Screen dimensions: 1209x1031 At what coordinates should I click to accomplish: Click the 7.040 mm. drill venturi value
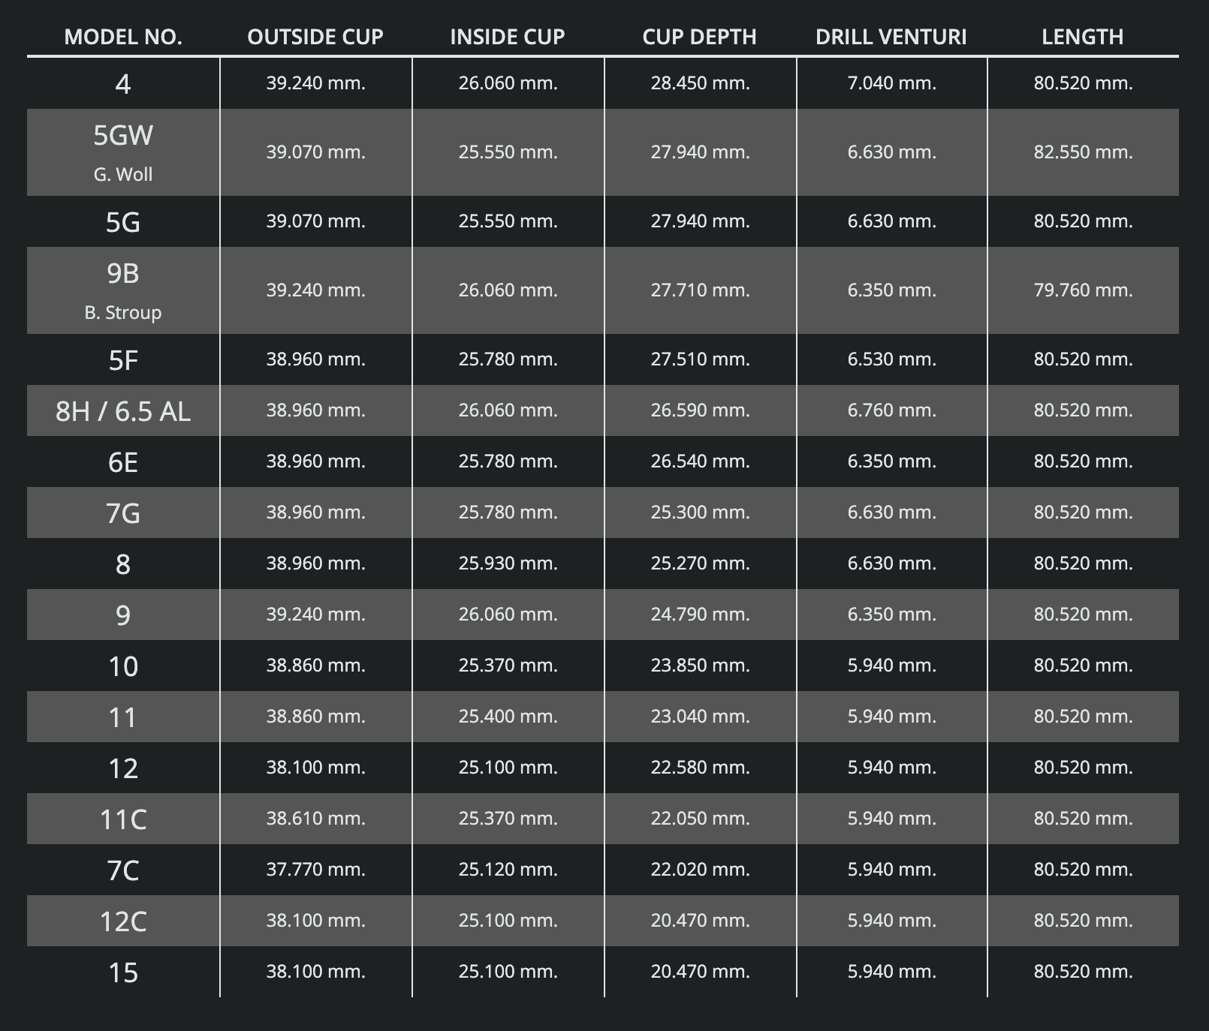891,83
